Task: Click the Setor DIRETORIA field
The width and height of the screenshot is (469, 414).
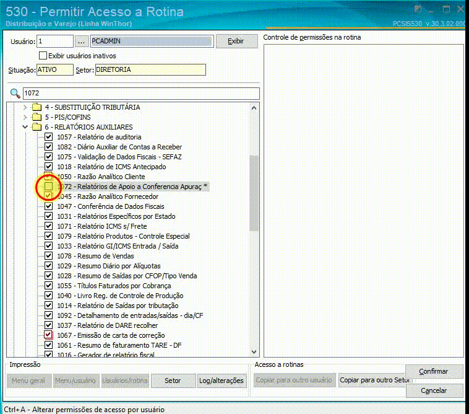Action: 150,70
